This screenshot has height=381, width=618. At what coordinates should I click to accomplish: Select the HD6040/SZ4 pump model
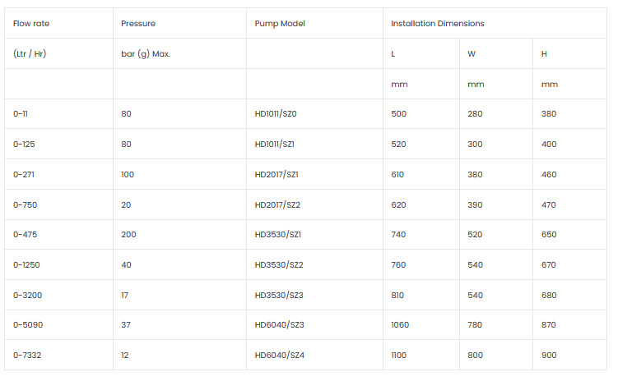pos(280,355)
